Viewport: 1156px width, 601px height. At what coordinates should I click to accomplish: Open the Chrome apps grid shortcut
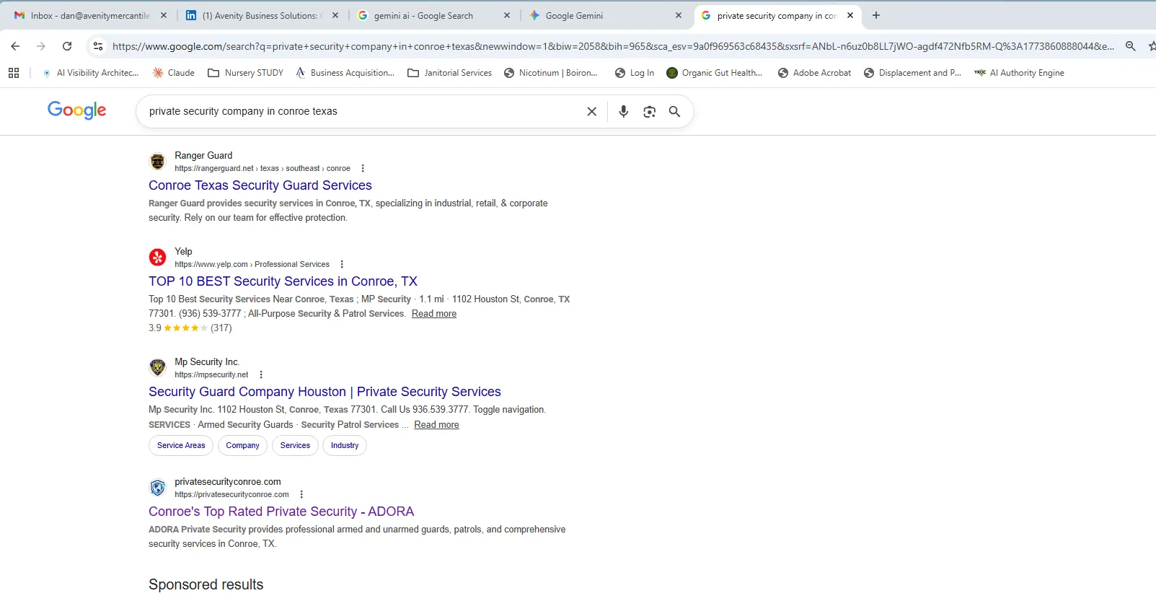(x=14, y=73)
